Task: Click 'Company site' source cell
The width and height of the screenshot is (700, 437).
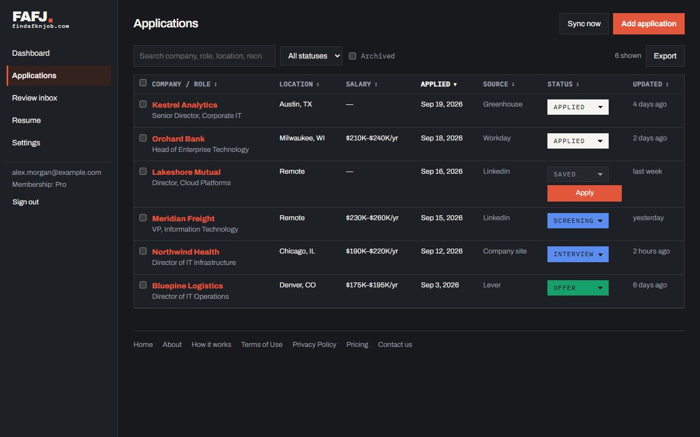Action: tap(505, 251)
